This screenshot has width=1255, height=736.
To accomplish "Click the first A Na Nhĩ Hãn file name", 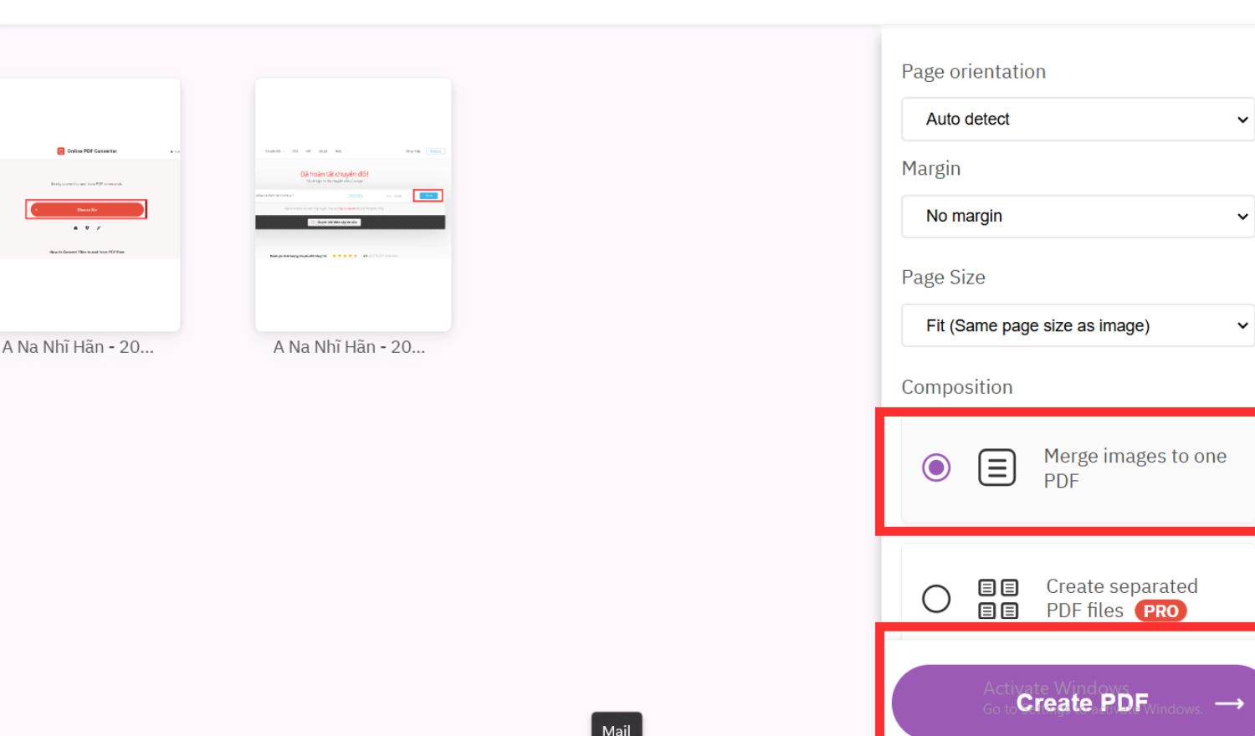I will point(78,347).
